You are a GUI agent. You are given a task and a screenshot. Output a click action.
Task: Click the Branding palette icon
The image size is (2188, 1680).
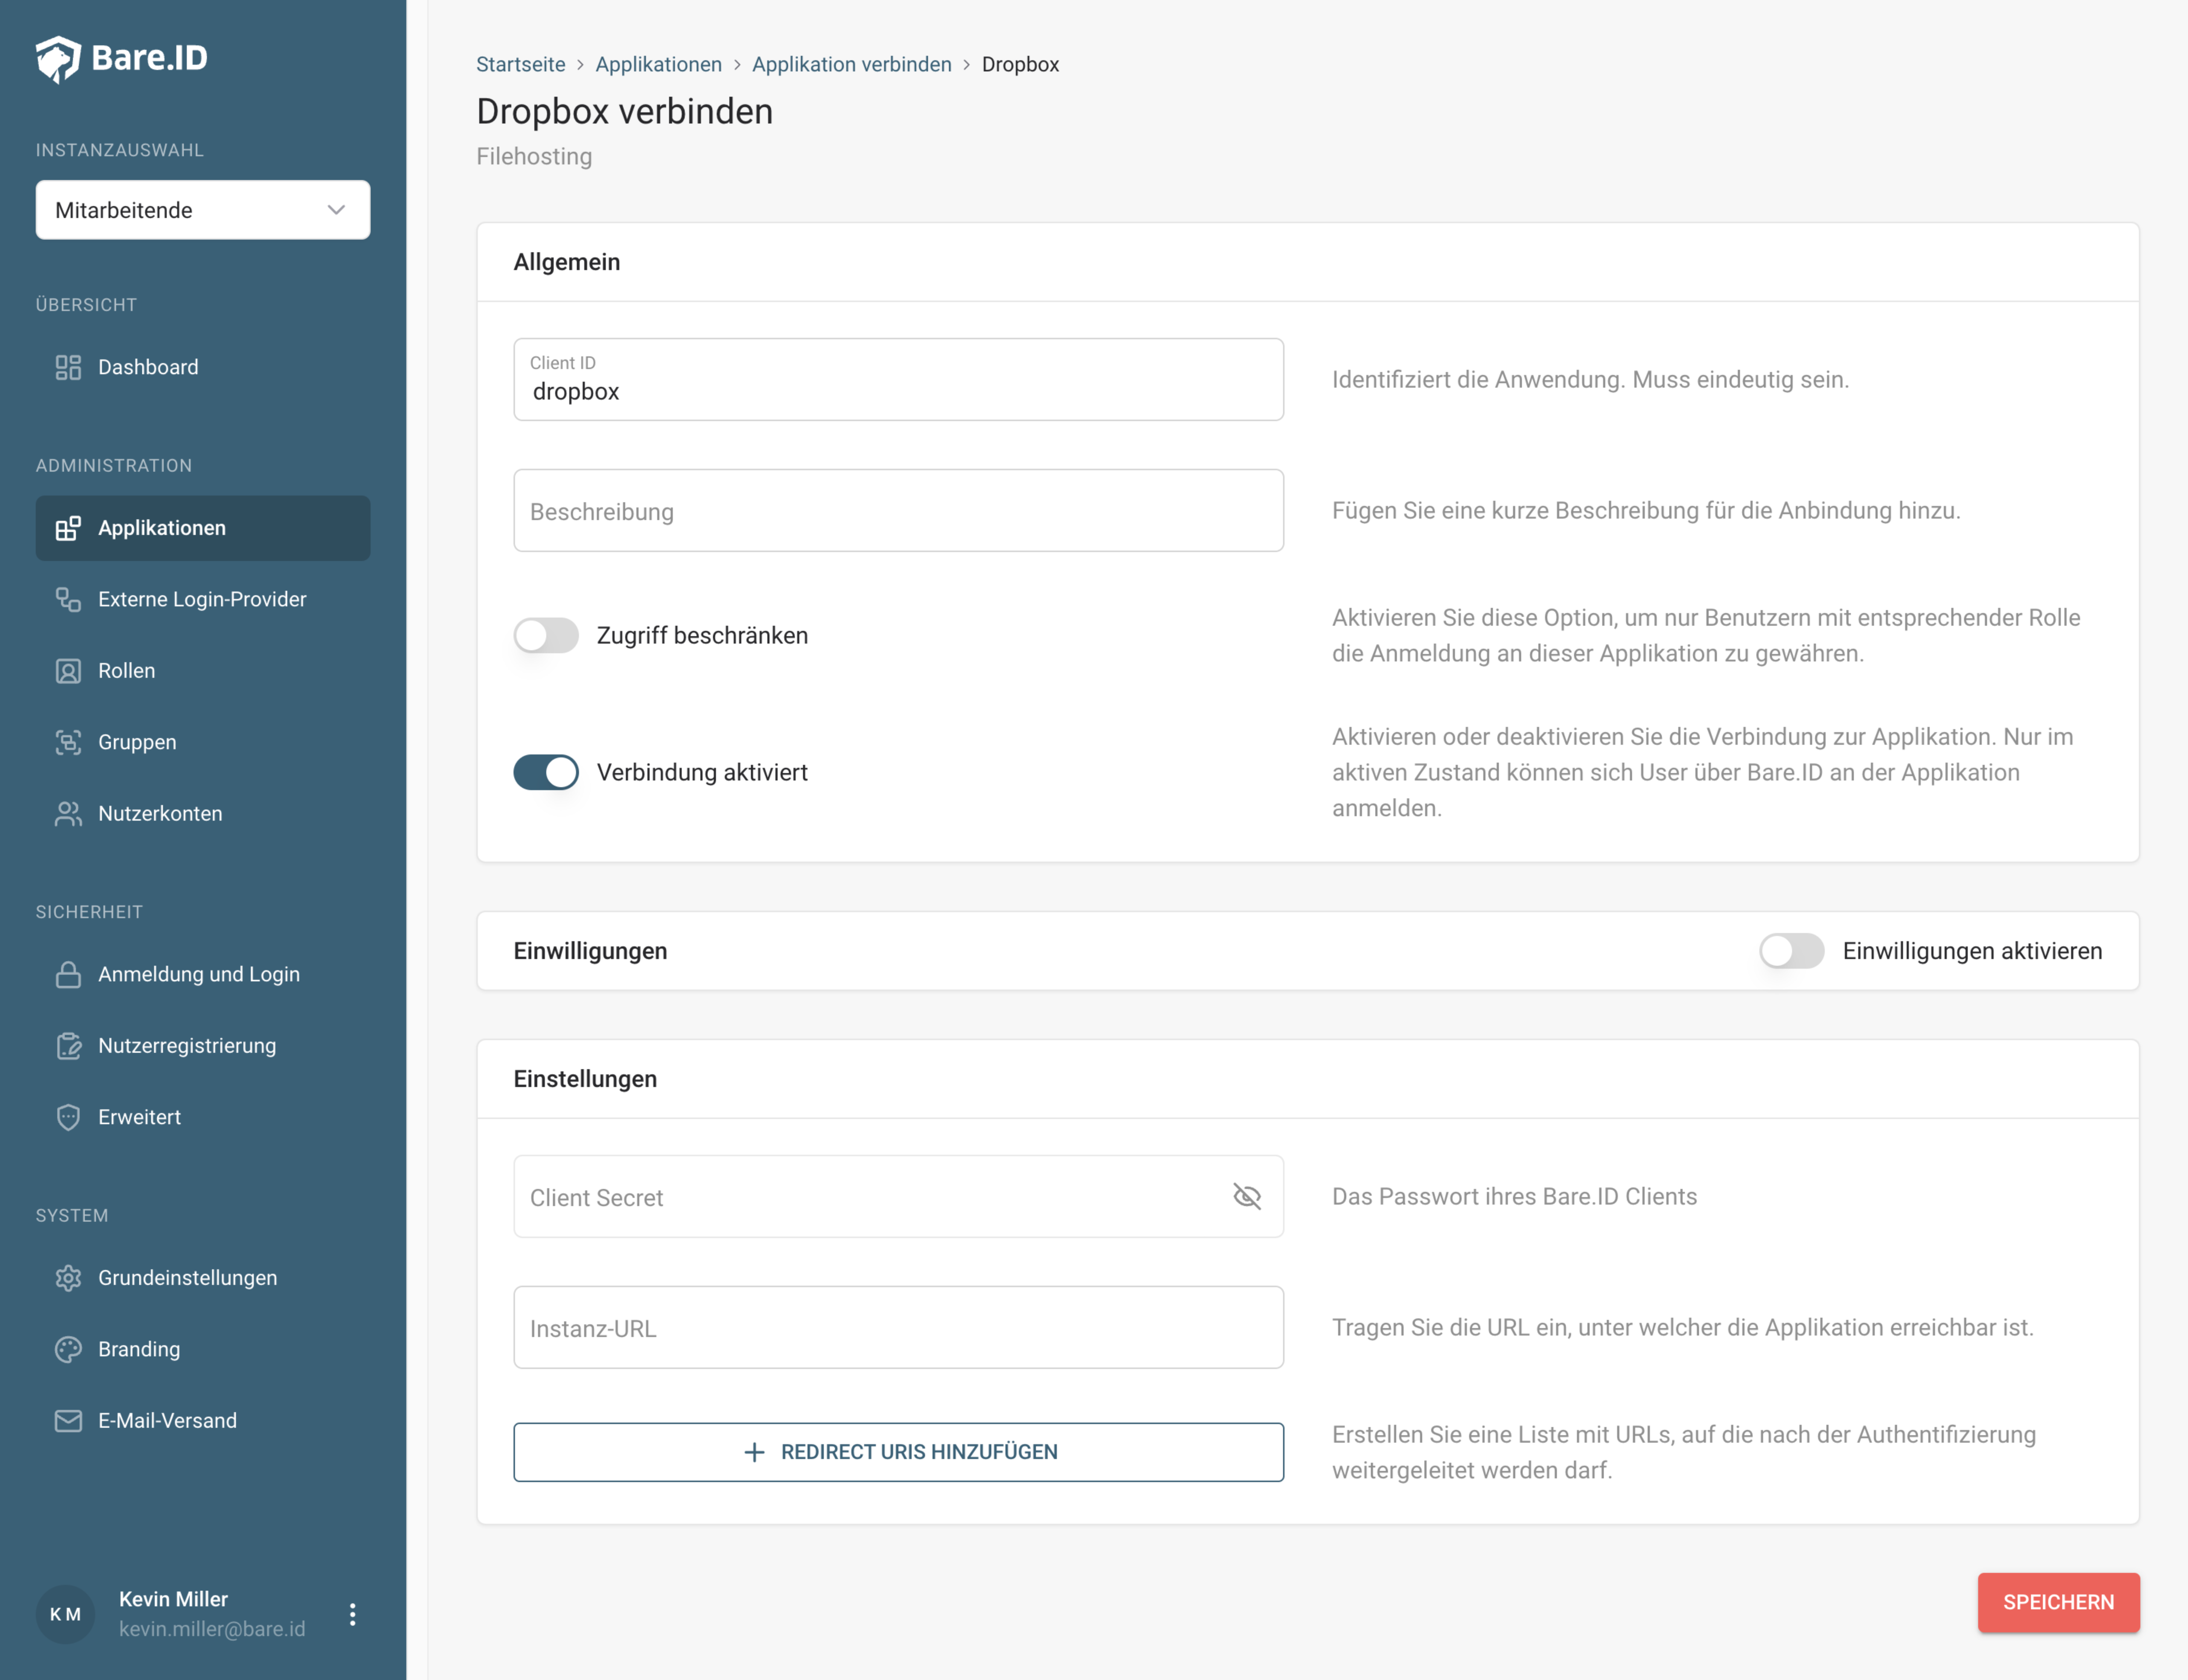(68, 1349)
